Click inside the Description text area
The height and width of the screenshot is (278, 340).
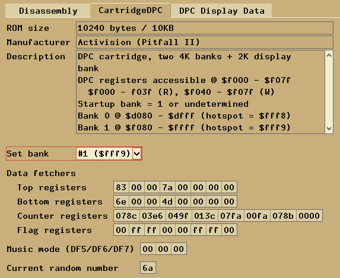[201, 92]
